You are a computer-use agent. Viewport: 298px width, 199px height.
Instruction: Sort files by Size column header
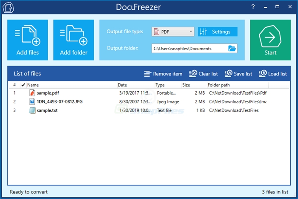194,85
